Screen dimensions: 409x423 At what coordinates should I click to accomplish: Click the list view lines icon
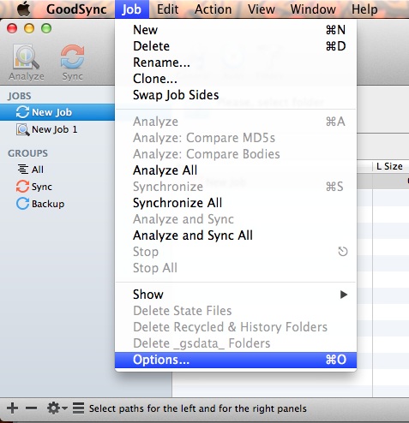(78, 408)
